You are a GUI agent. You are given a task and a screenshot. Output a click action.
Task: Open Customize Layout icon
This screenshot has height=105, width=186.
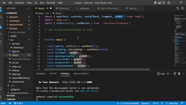(x=169, y=3)
